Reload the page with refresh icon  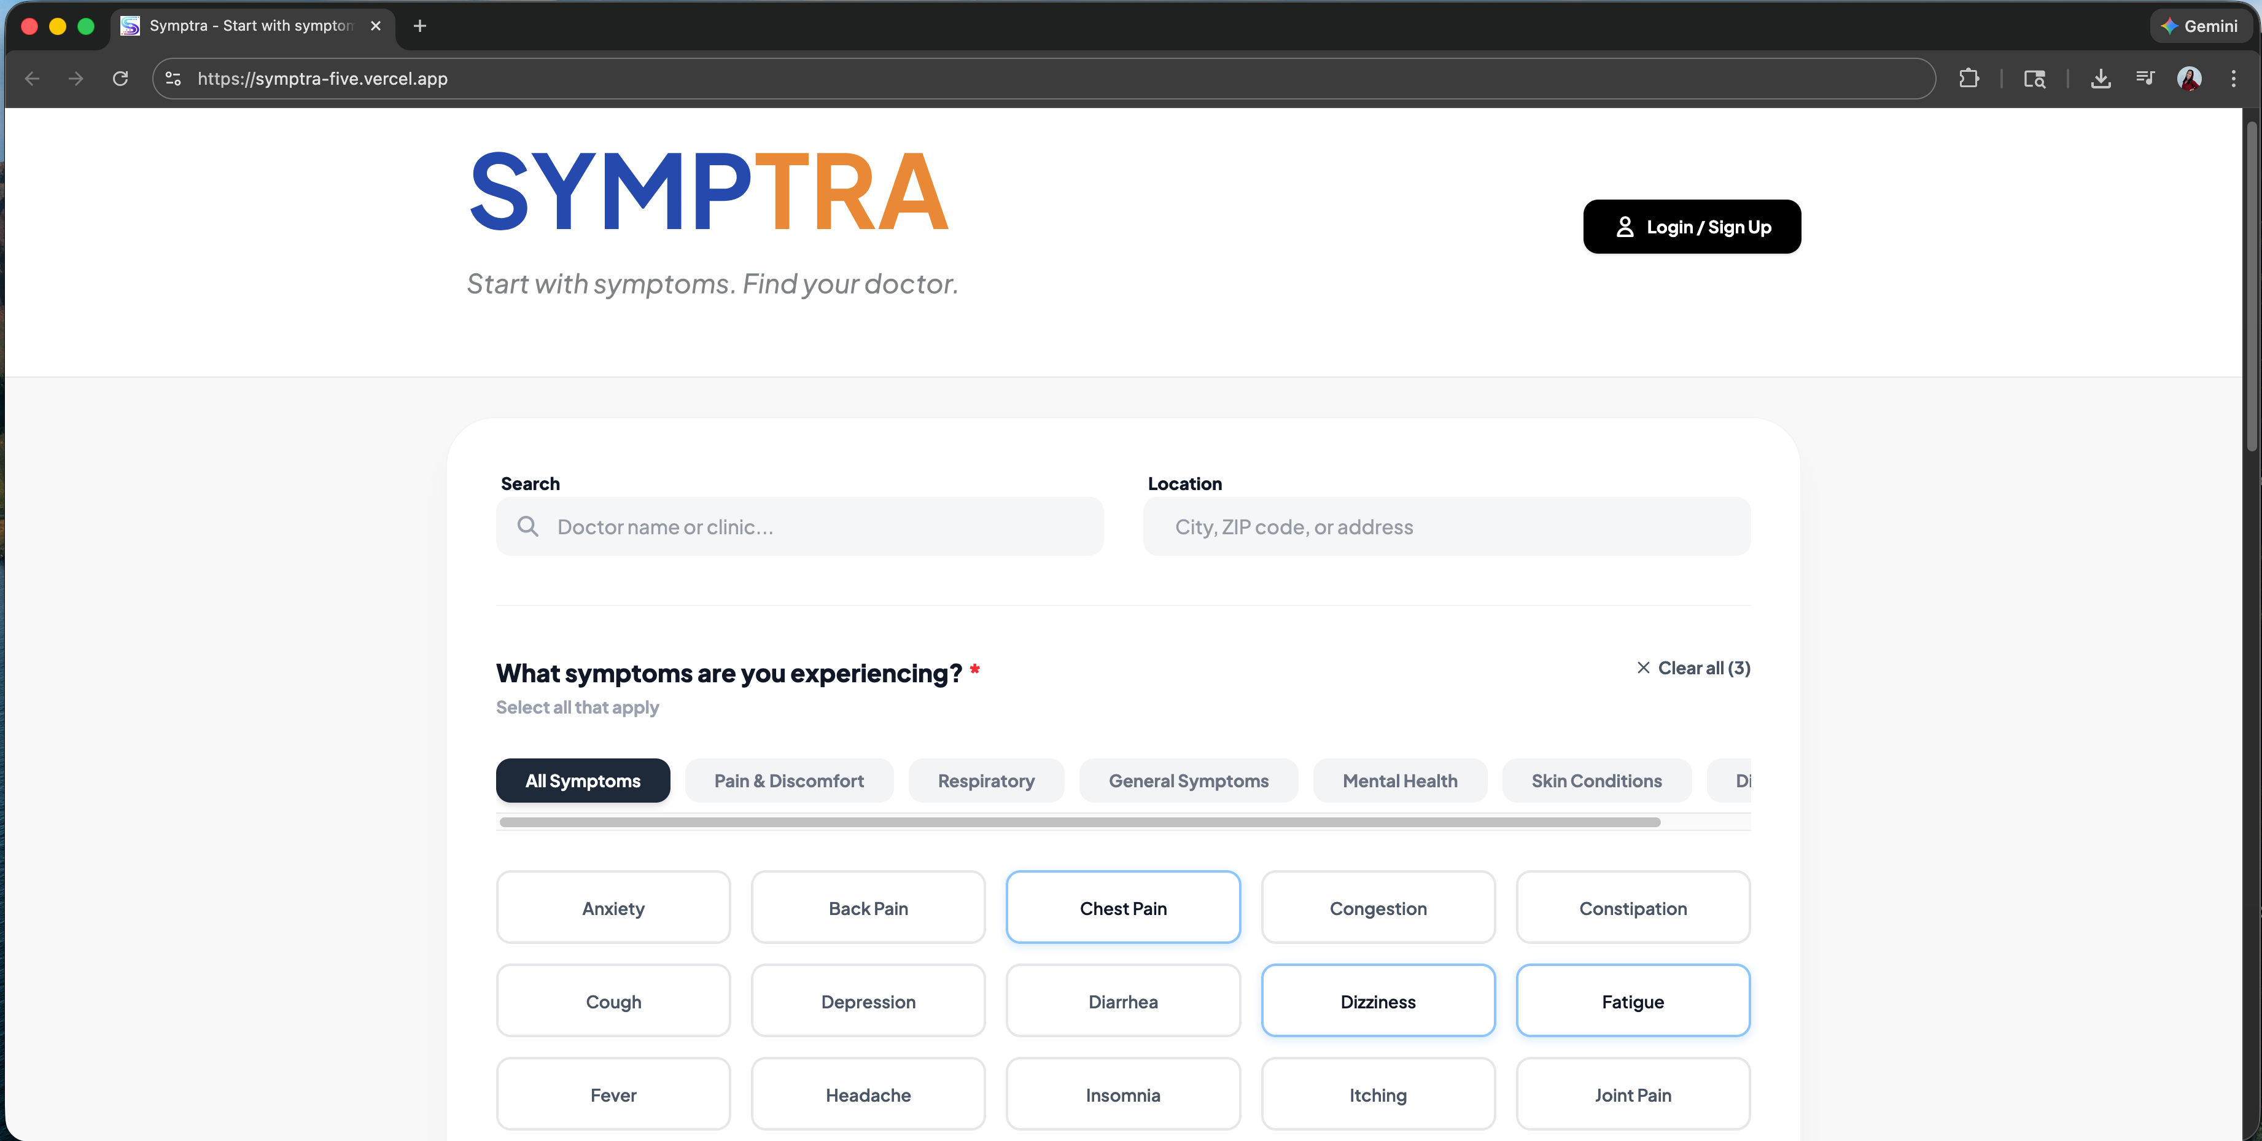click(x=120, y=78)
